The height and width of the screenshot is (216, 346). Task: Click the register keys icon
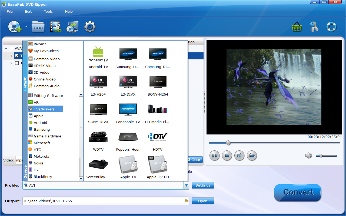click(314, 27)
